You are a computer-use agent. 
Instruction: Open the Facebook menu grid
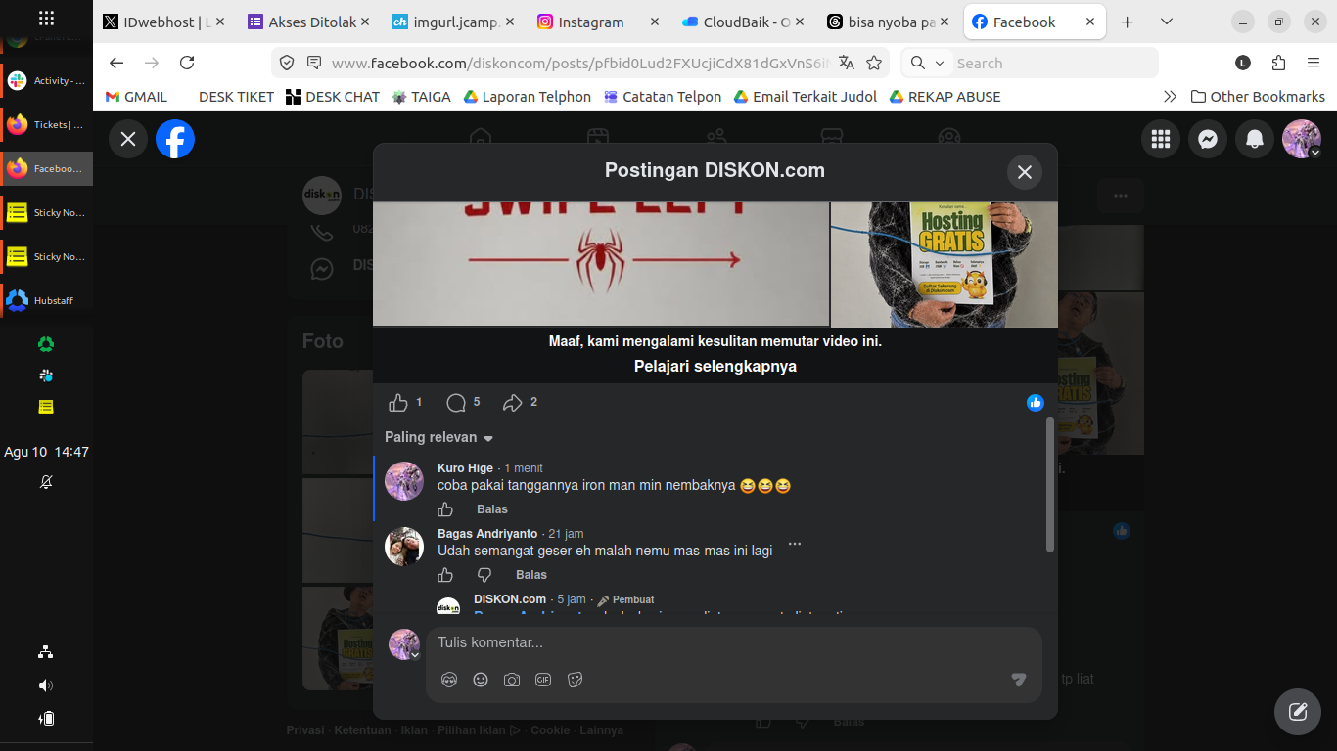pos(1161,139)
